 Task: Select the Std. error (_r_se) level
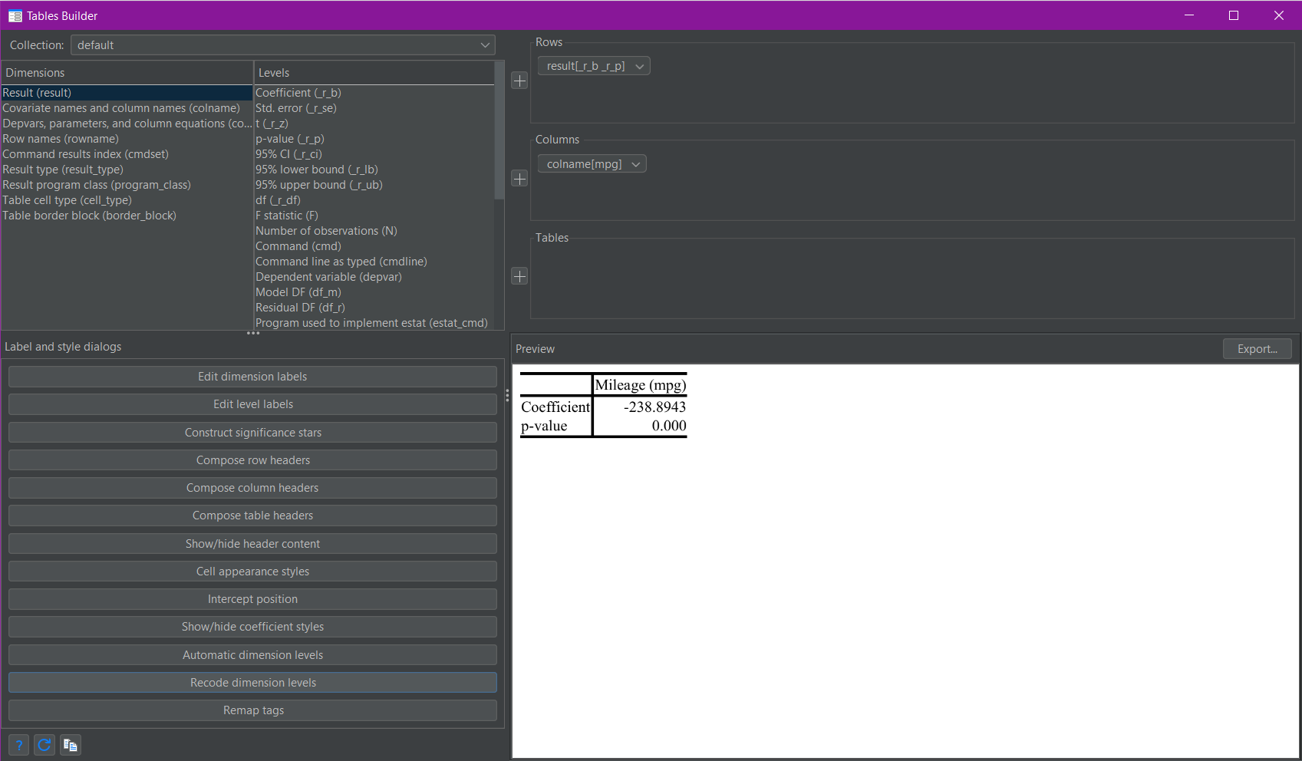pyautogui.click(x=296, y=108)
